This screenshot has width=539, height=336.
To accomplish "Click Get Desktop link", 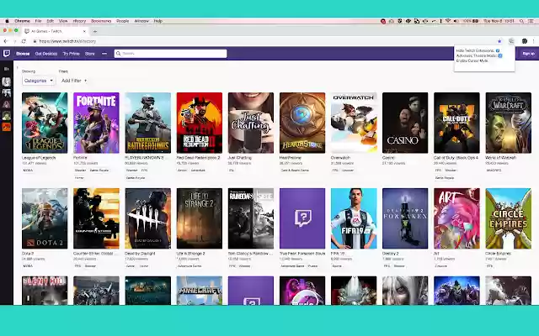I will pyautogui.click(x=46, y=54).
